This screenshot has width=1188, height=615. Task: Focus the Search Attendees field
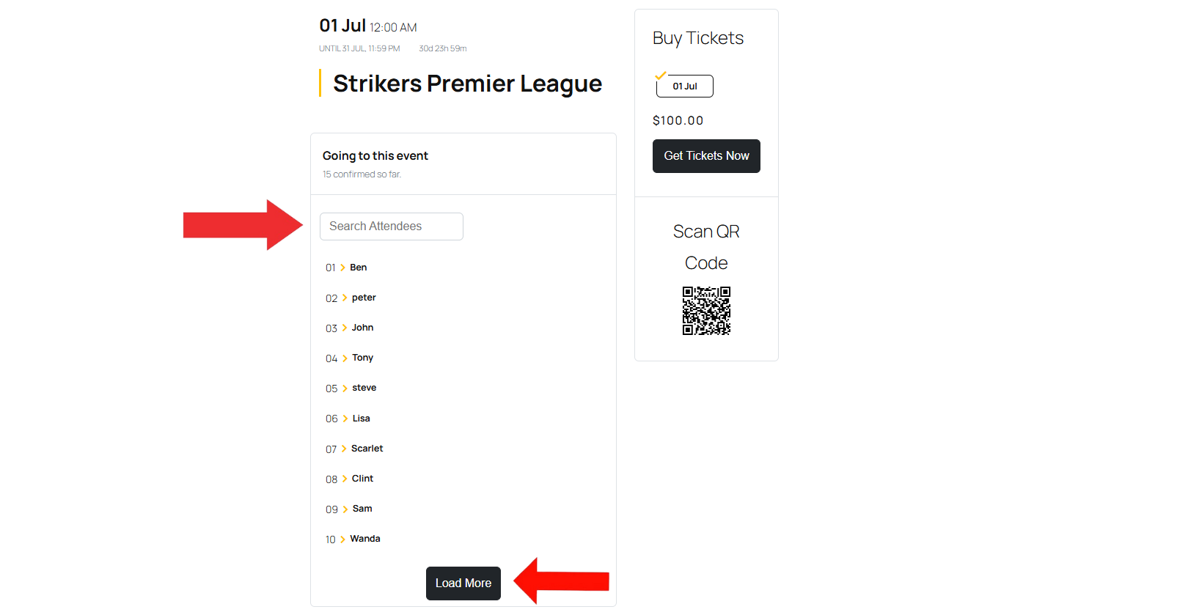tap(392, 227)
